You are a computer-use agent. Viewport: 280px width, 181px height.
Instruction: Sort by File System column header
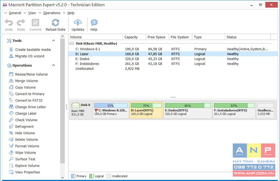(181, 37)
